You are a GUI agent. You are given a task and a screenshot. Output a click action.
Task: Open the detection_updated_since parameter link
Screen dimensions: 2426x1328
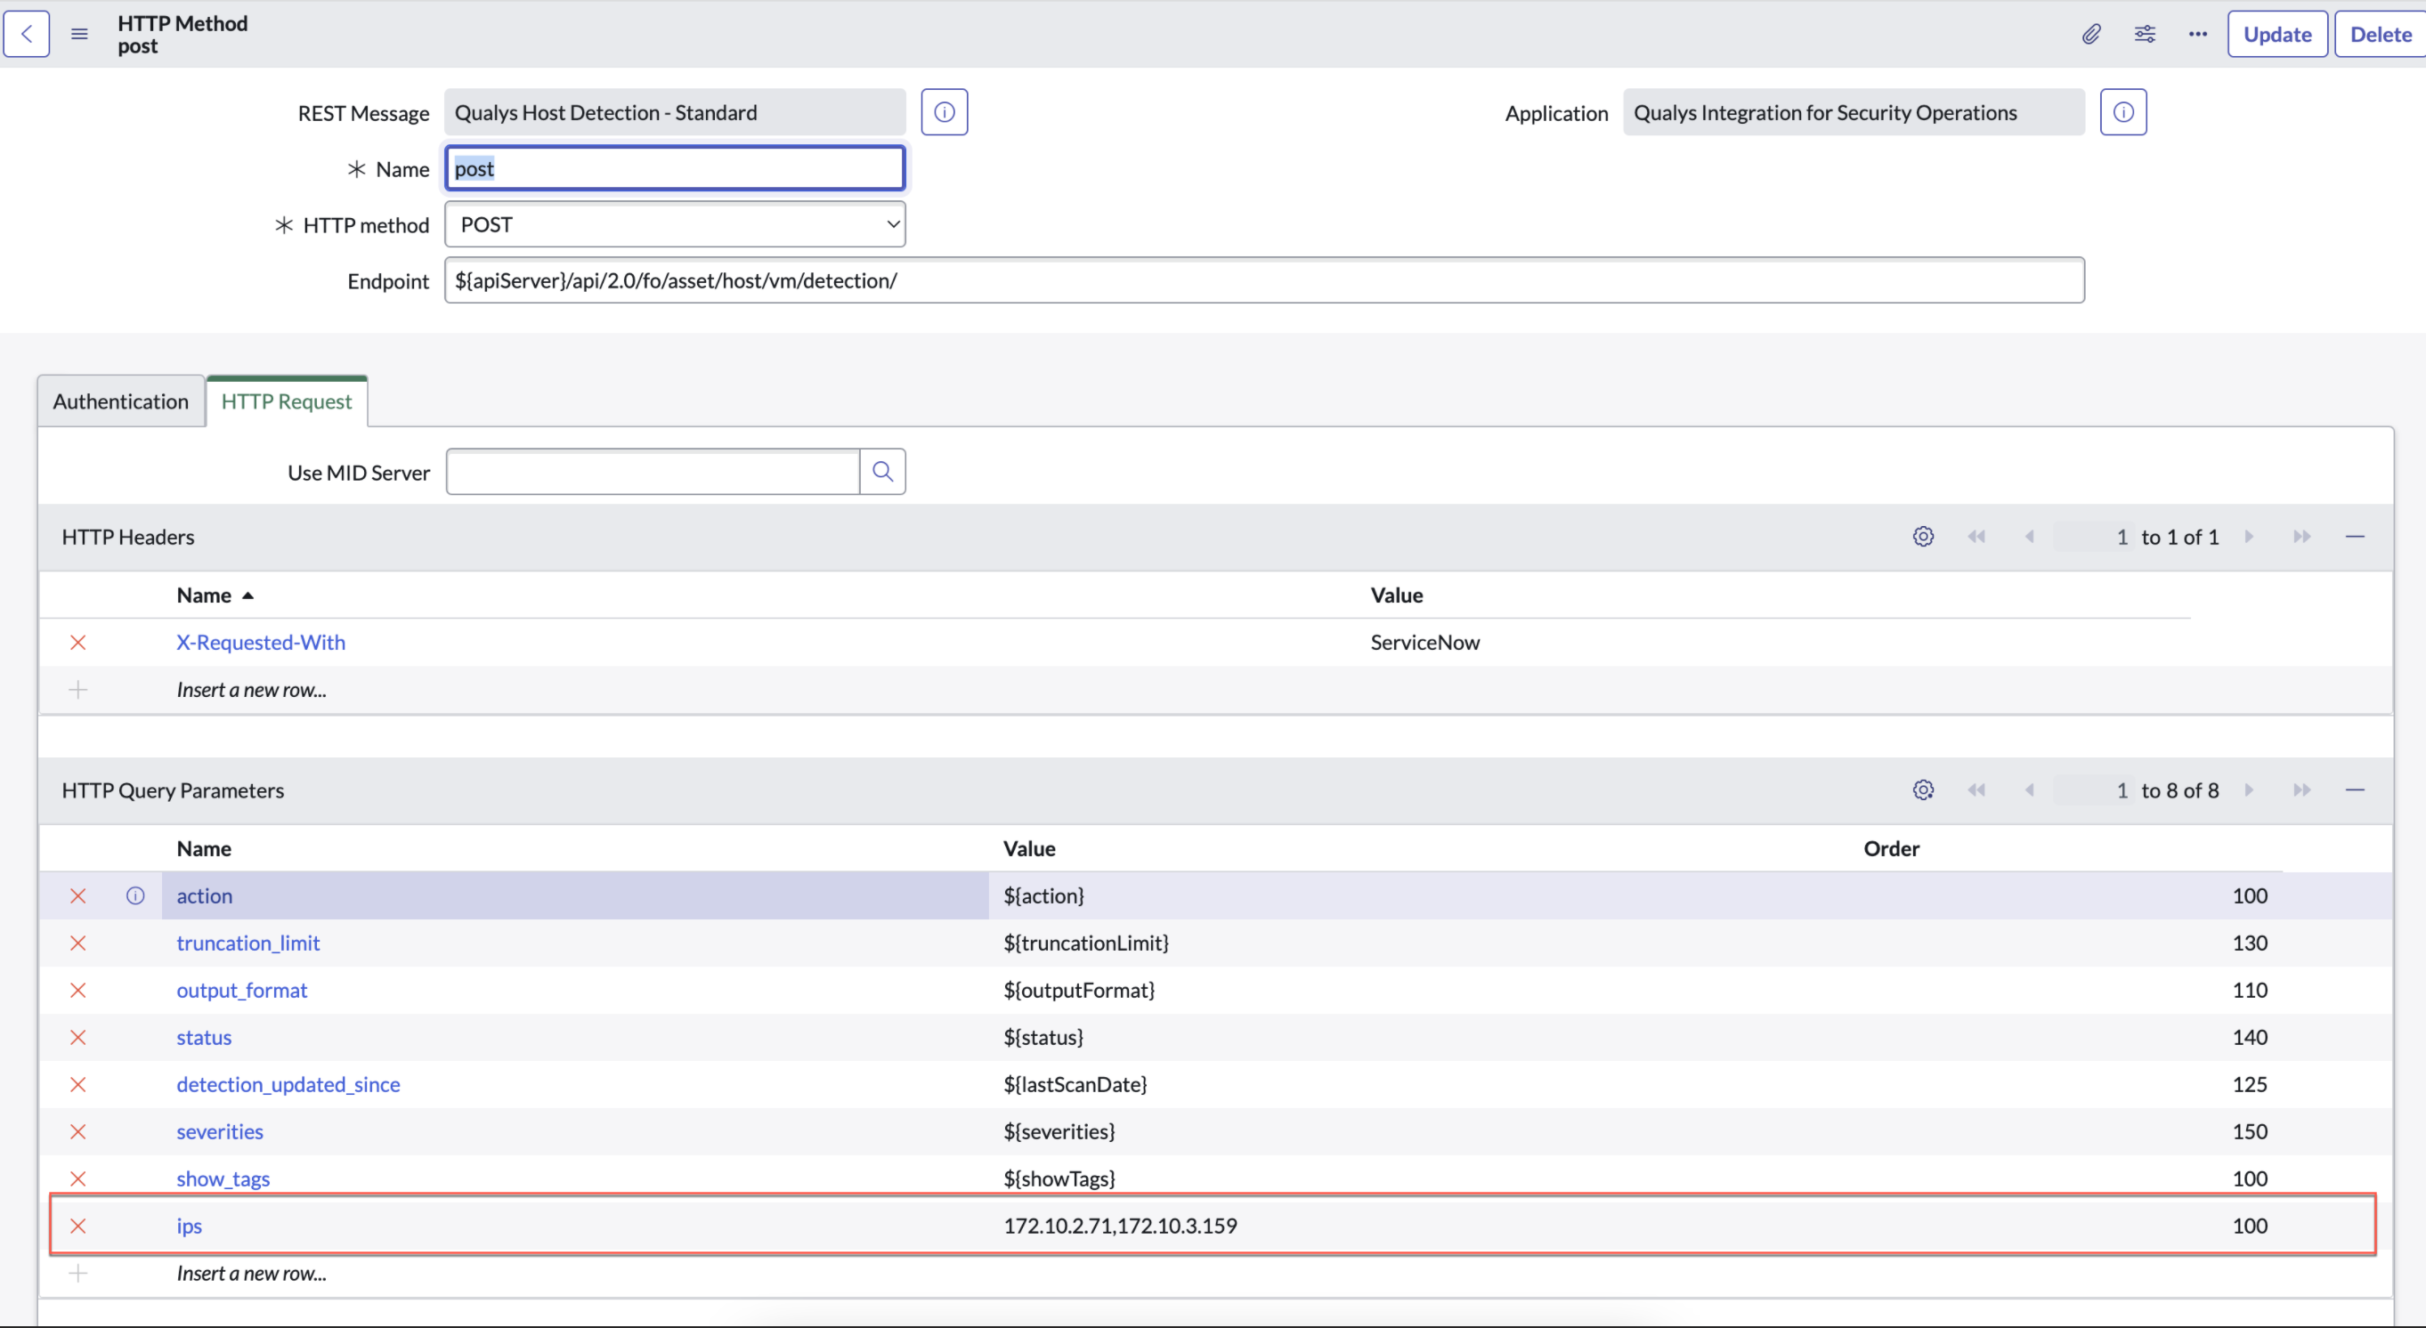288,1084
